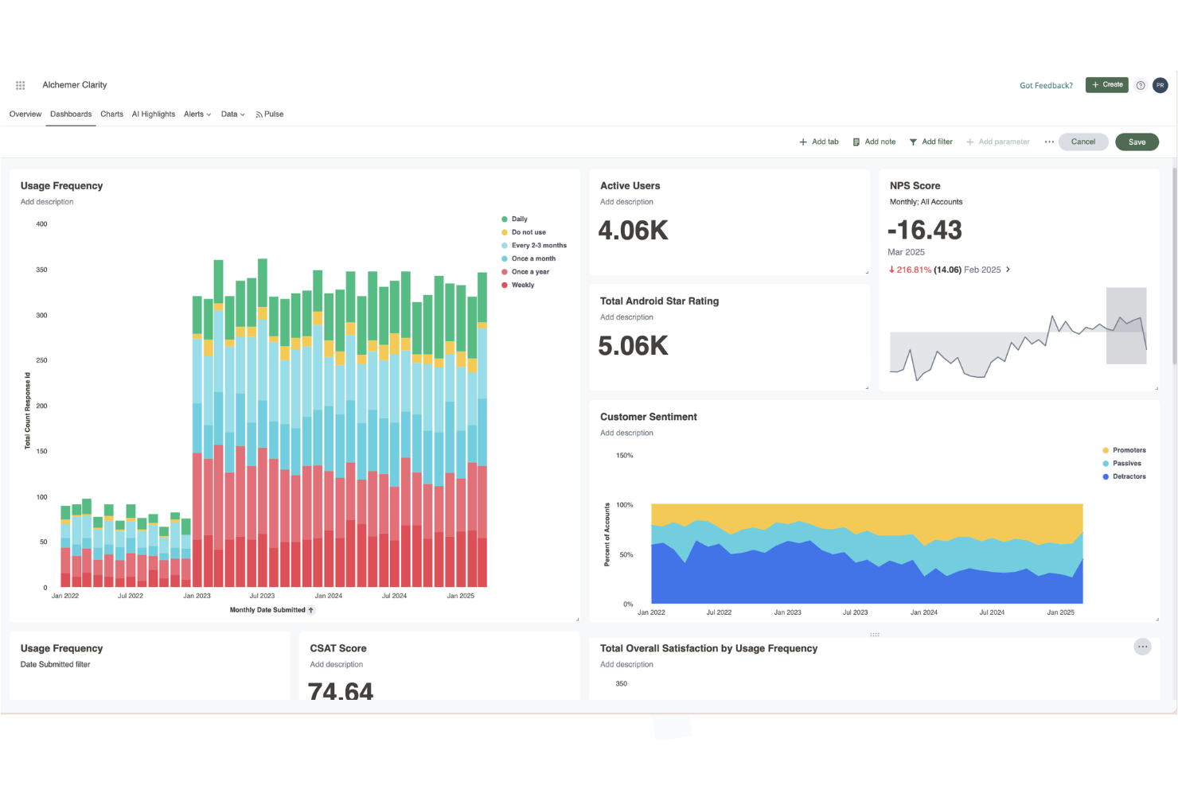Viewport: 1178px width, 785px height.
Task: Open the Alerts dropdown
Action: click(x=197, y=114)
